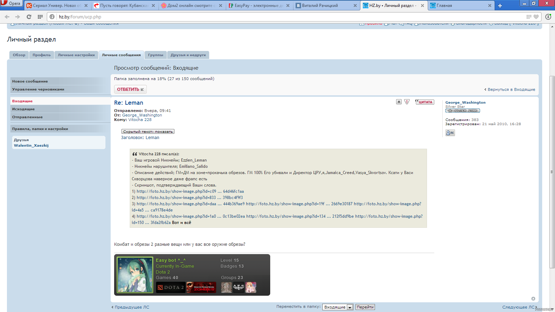Report message with the exclamation triangle icon
This screenshot has height=312, width=555.
[407, 102]
